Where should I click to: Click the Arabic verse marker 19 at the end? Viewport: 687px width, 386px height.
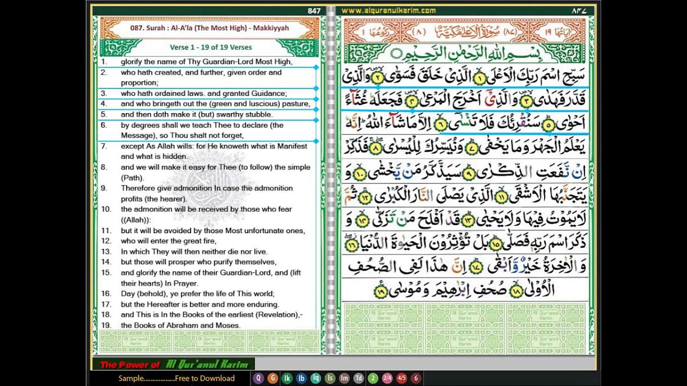tap(380, 292)
